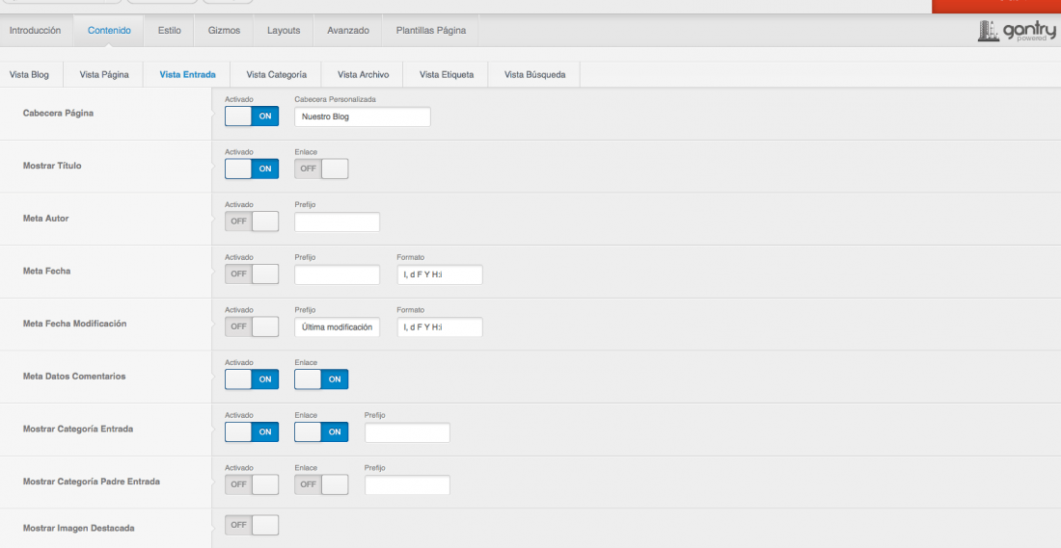Click the Meta Fecha label

click(46, 271)
